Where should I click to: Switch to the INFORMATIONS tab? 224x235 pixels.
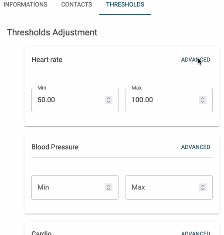click(25, 4)
